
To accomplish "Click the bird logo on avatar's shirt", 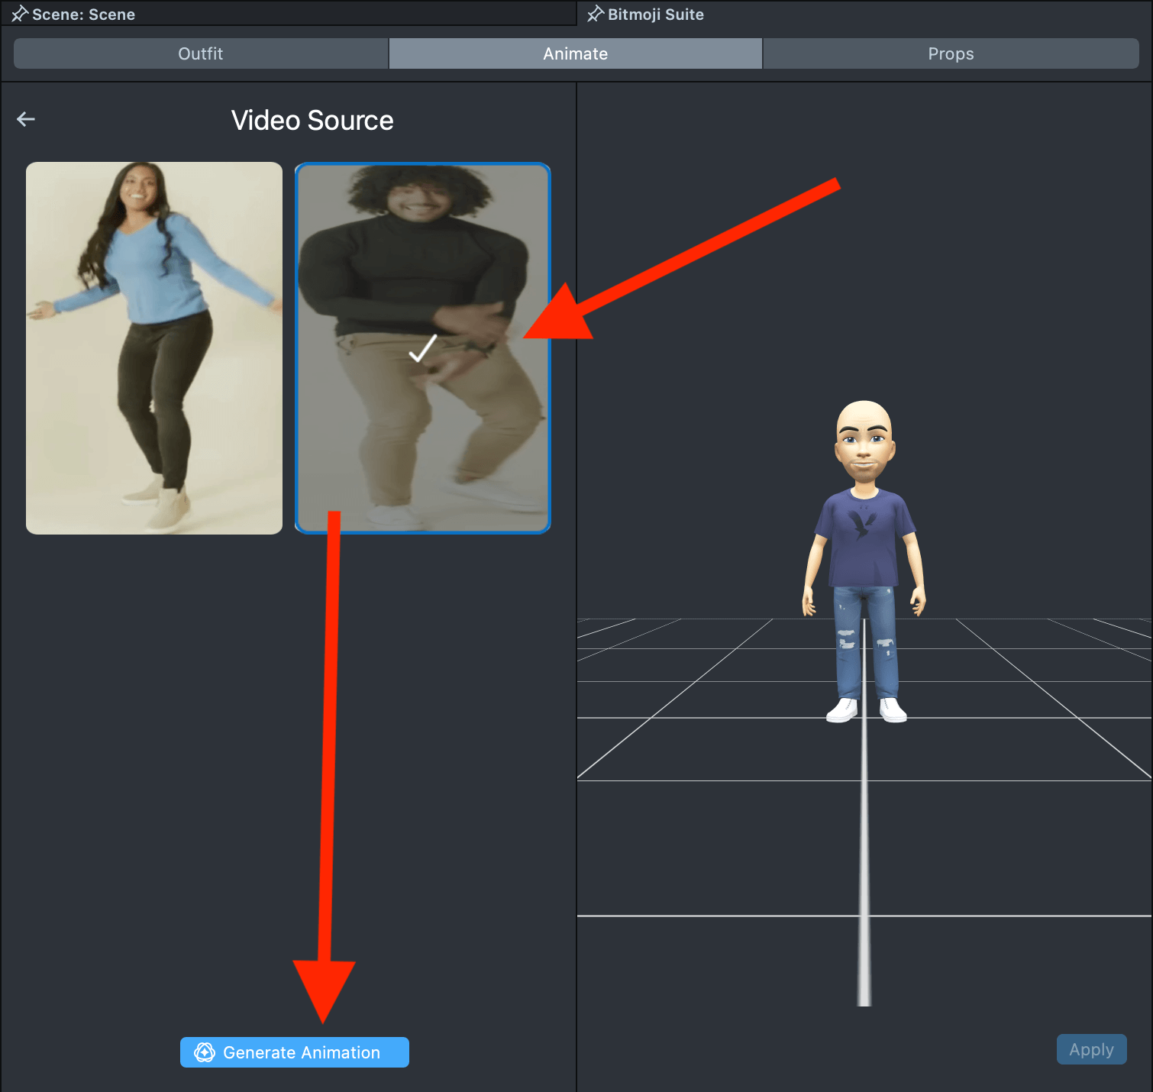I will [x=861, y=525].
